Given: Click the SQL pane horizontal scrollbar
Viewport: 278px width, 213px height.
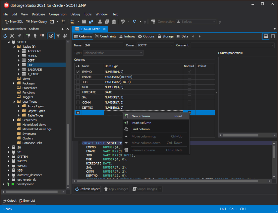Looking at the screenshot, I should click(x=163, y=181).
